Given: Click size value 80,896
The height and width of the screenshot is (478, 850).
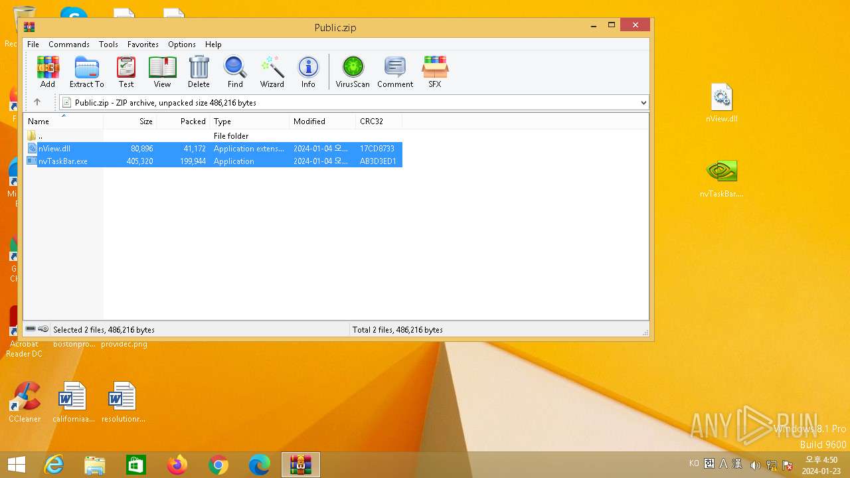Looking at the screenshot, I should click(142, 149).
